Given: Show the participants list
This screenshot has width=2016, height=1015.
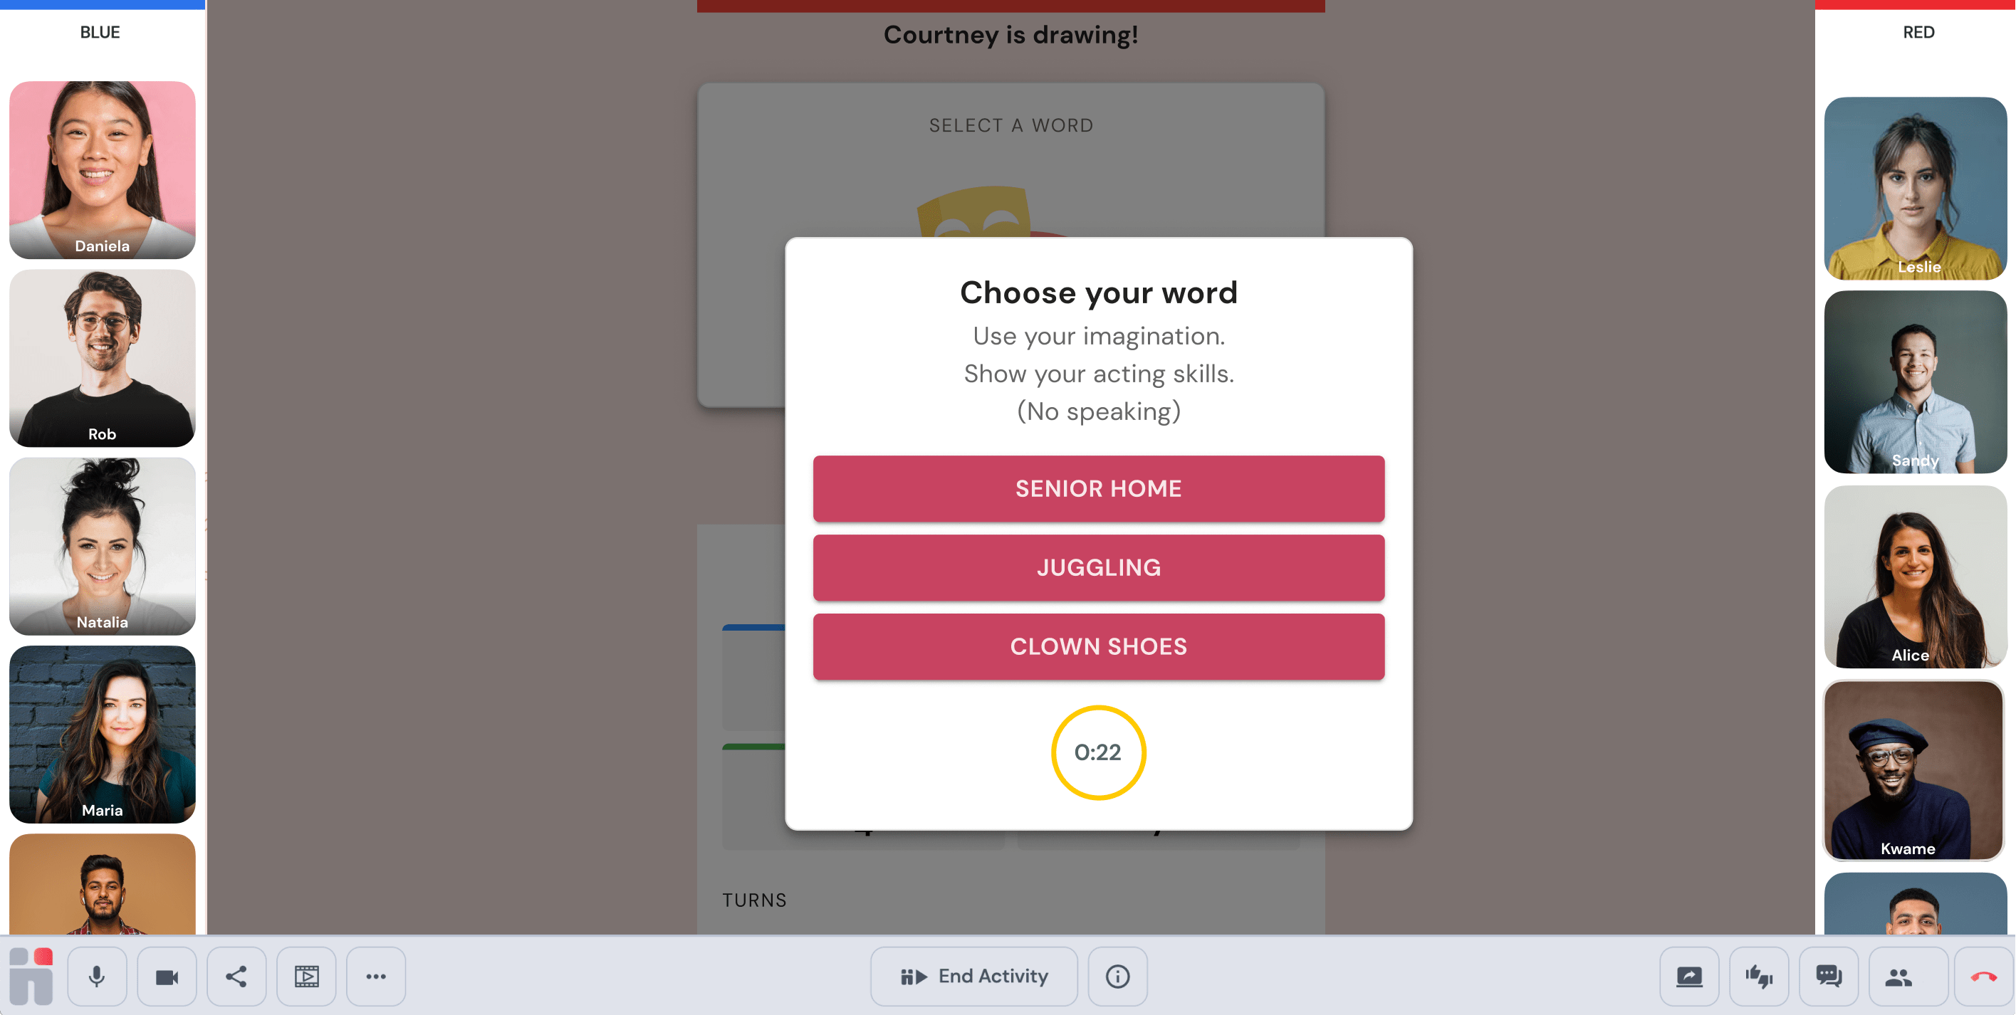Looking at the screenshot, I should click(1899, 976).
